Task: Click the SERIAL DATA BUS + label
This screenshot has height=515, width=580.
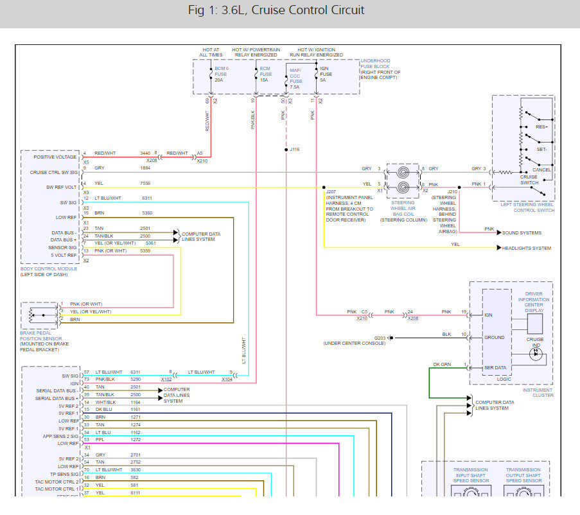Action: [x=57, y=399]
